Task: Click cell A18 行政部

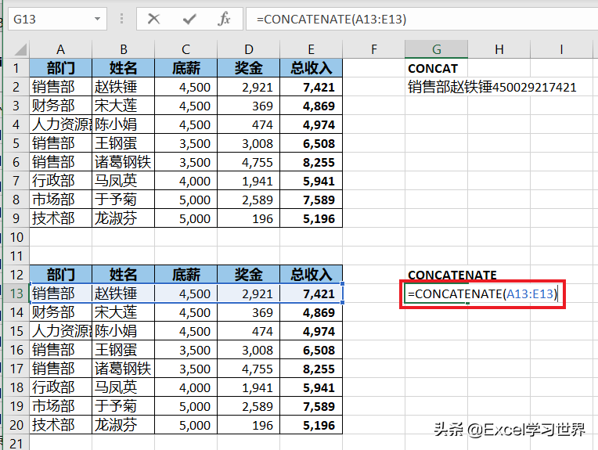Action: (60, 387)
